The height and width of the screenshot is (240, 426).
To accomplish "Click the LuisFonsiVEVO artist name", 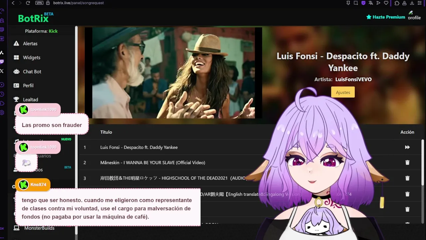I will [x=353, y=79].
